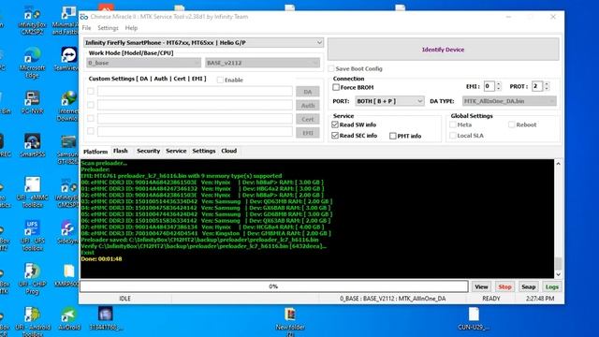Viewport: 599px width, 337px height.
Task: Open Samsung GT-B desktop icon
Action: (x=68, y=150)
